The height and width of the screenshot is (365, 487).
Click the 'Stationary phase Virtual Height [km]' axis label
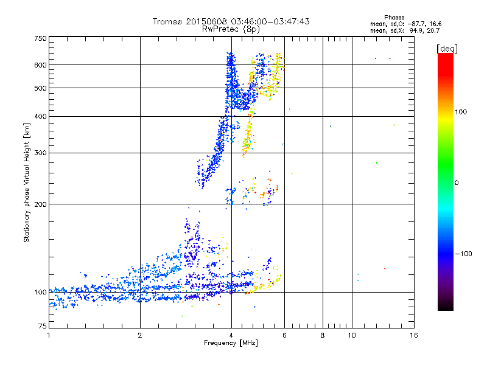tap(26, 183)
